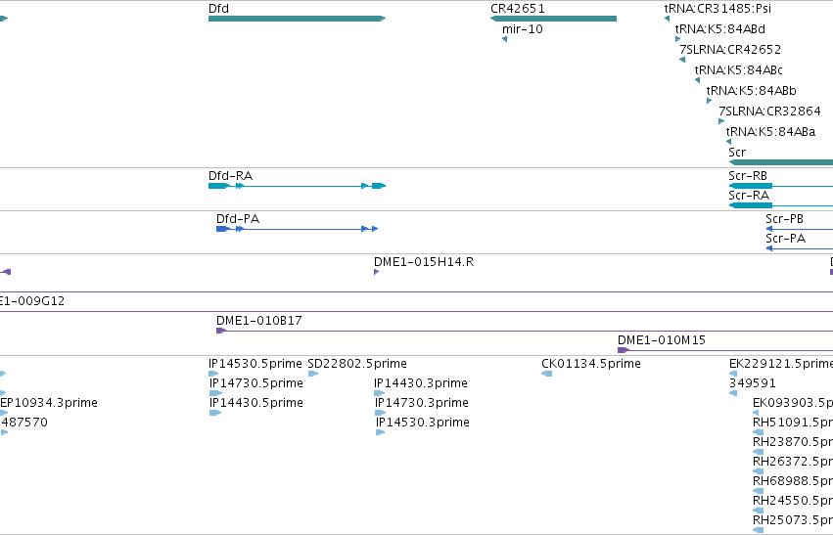Click the IP14730.5prime EST marker
The height and width of the screenshot is (535, 833).
tap(215, 393)
